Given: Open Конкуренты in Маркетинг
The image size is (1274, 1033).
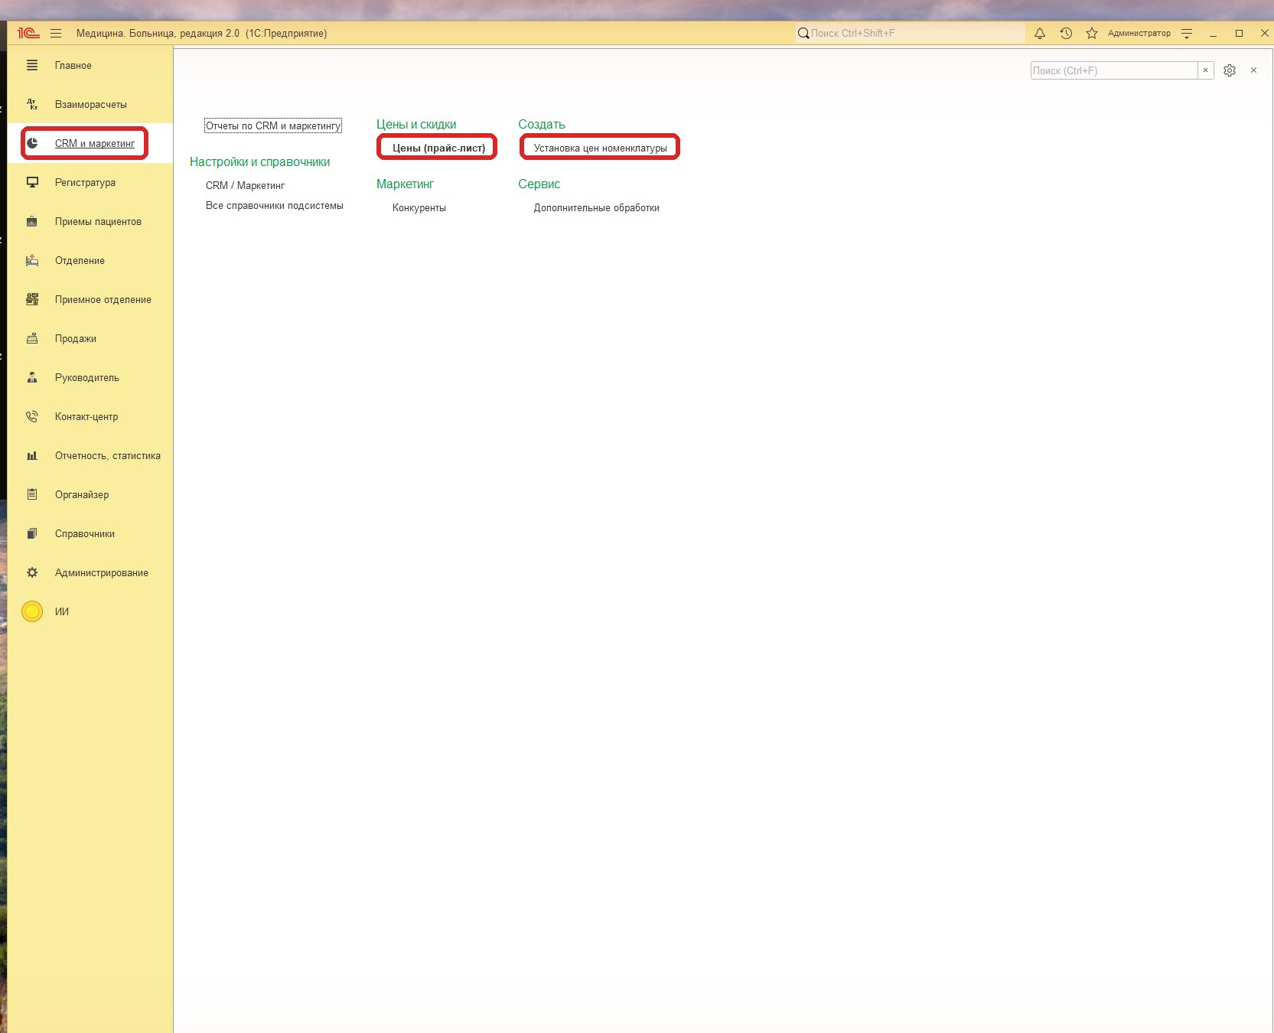Looking at the screenshot, I should tap(419, 207).
